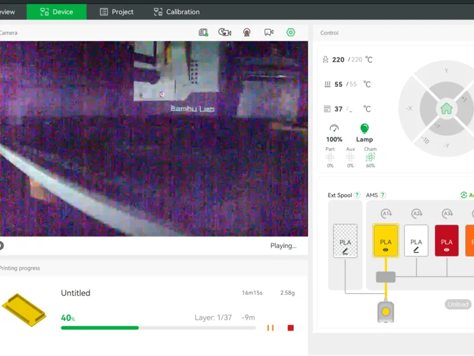This screenshot has width=474, height=356.
Task: Click the extruder nozzle icon below AMS
Action: 386,311
